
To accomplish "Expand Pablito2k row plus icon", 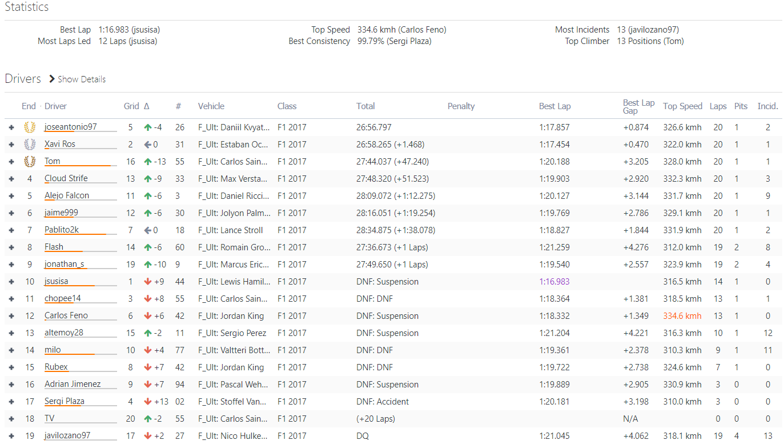I will [x=11, y=230].
